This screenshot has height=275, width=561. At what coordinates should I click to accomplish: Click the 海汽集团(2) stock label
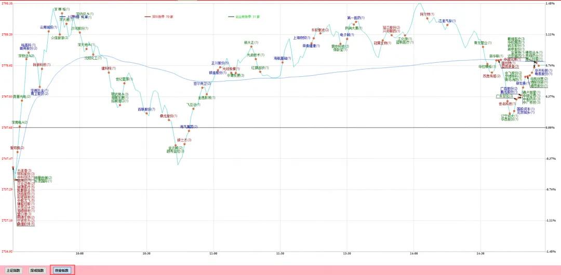tap(189, 127)
